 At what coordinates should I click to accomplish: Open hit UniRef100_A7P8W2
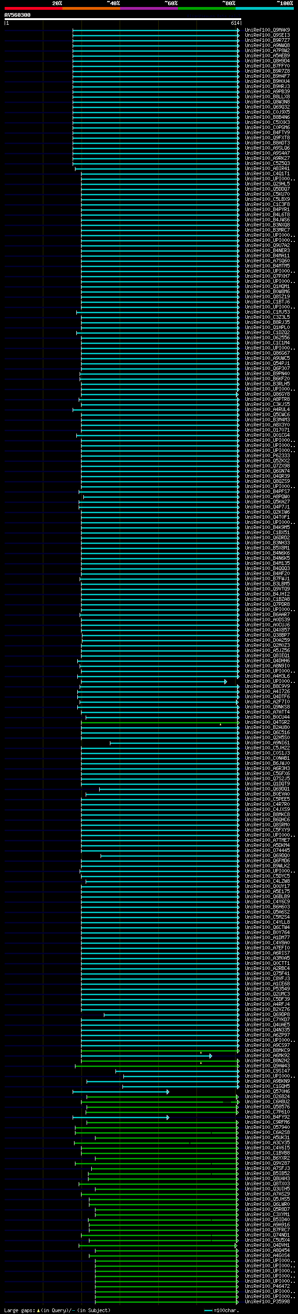pyautogui.click(x=267, y=50)
